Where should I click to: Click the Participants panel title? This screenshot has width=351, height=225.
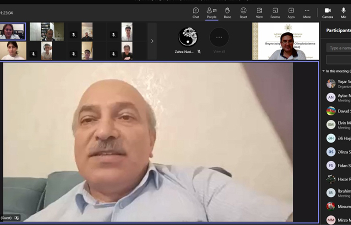tap(338, 30)
